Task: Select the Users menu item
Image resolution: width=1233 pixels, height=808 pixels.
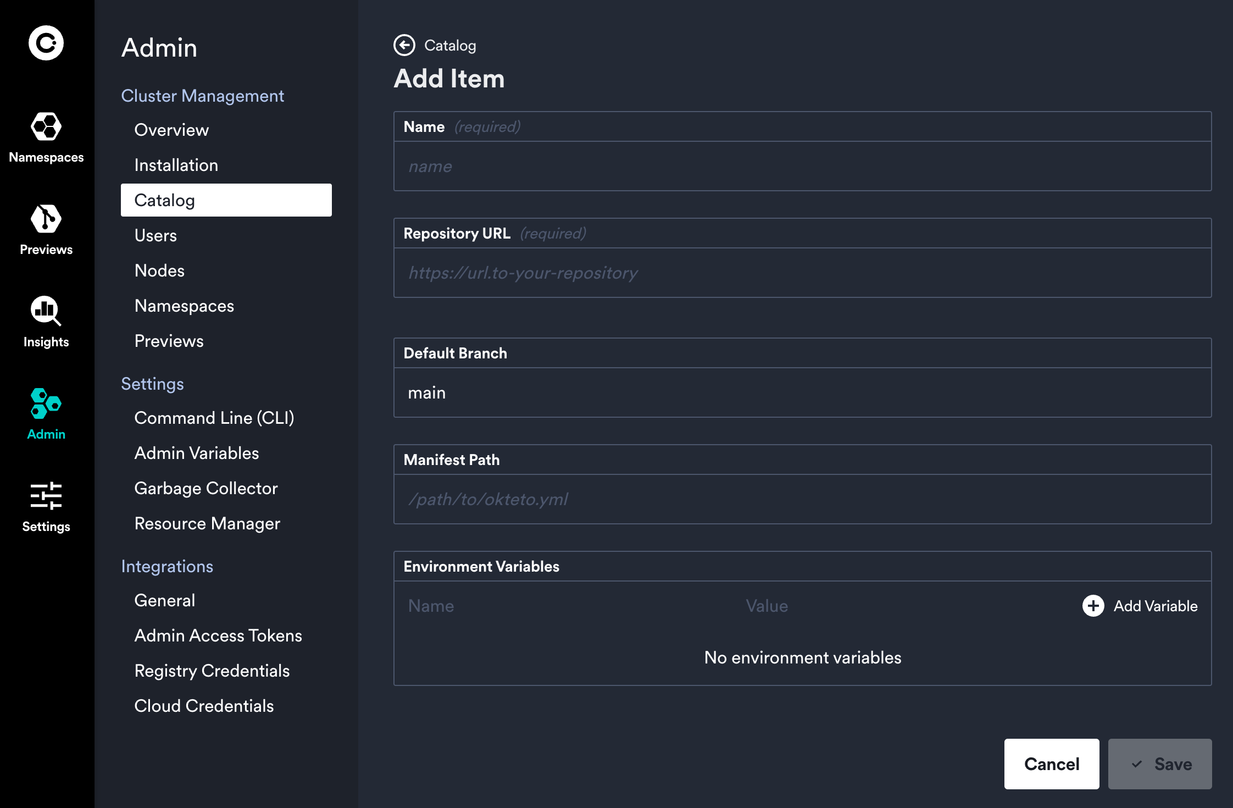Action: [x=156, y=235]
